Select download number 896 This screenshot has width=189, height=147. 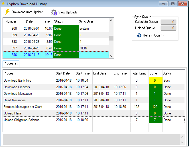click(x=56, y=55)
